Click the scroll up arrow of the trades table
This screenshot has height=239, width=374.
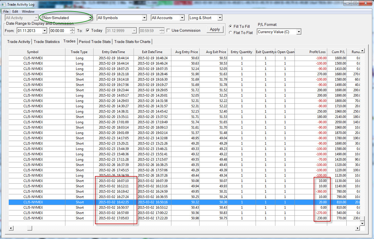coord(362,51)
